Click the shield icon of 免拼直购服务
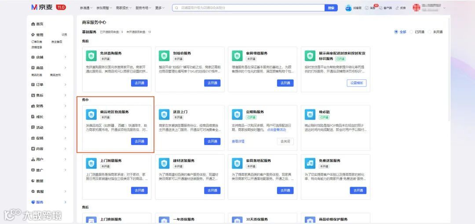 point(91,56)
